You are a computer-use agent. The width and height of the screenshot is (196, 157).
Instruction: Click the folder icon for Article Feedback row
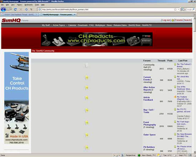pyautogui.click(x=87, y=98)
